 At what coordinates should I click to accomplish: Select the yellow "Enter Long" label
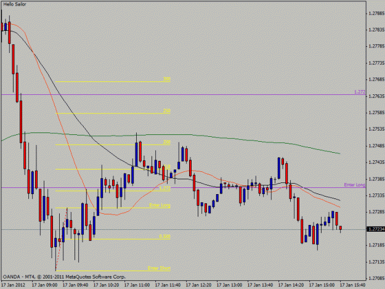click(160, 205)
